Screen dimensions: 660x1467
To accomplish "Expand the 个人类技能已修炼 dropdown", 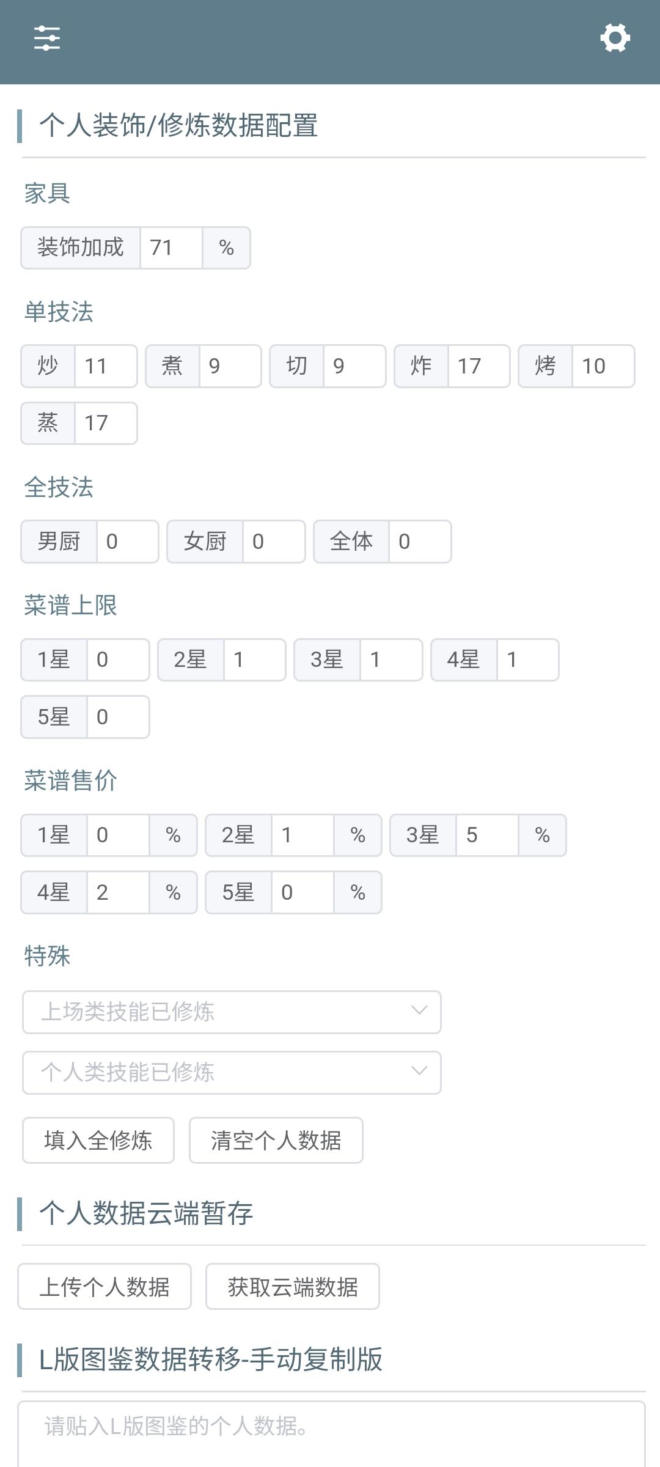I will (232, 1073).
